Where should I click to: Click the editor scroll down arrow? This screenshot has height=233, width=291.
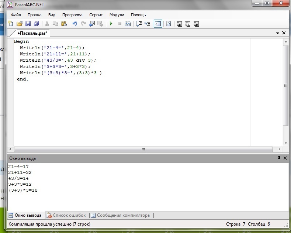tap(285, 143)
